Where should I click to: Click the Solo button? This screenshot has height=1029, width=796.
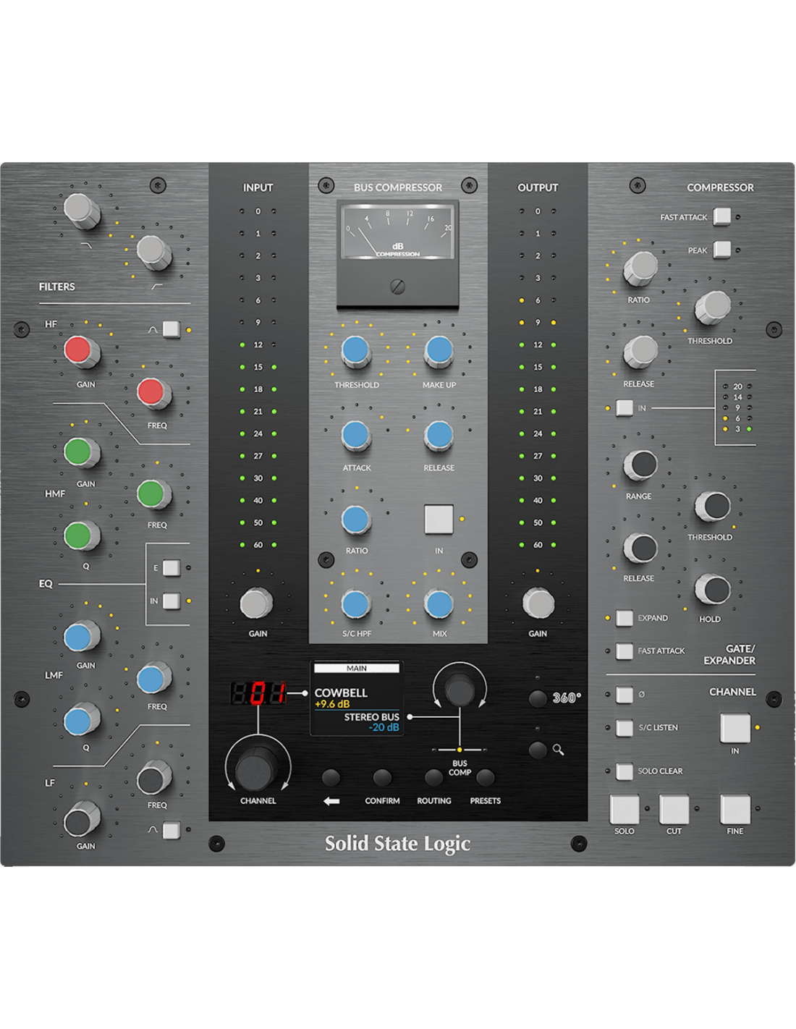click(624, 810)
